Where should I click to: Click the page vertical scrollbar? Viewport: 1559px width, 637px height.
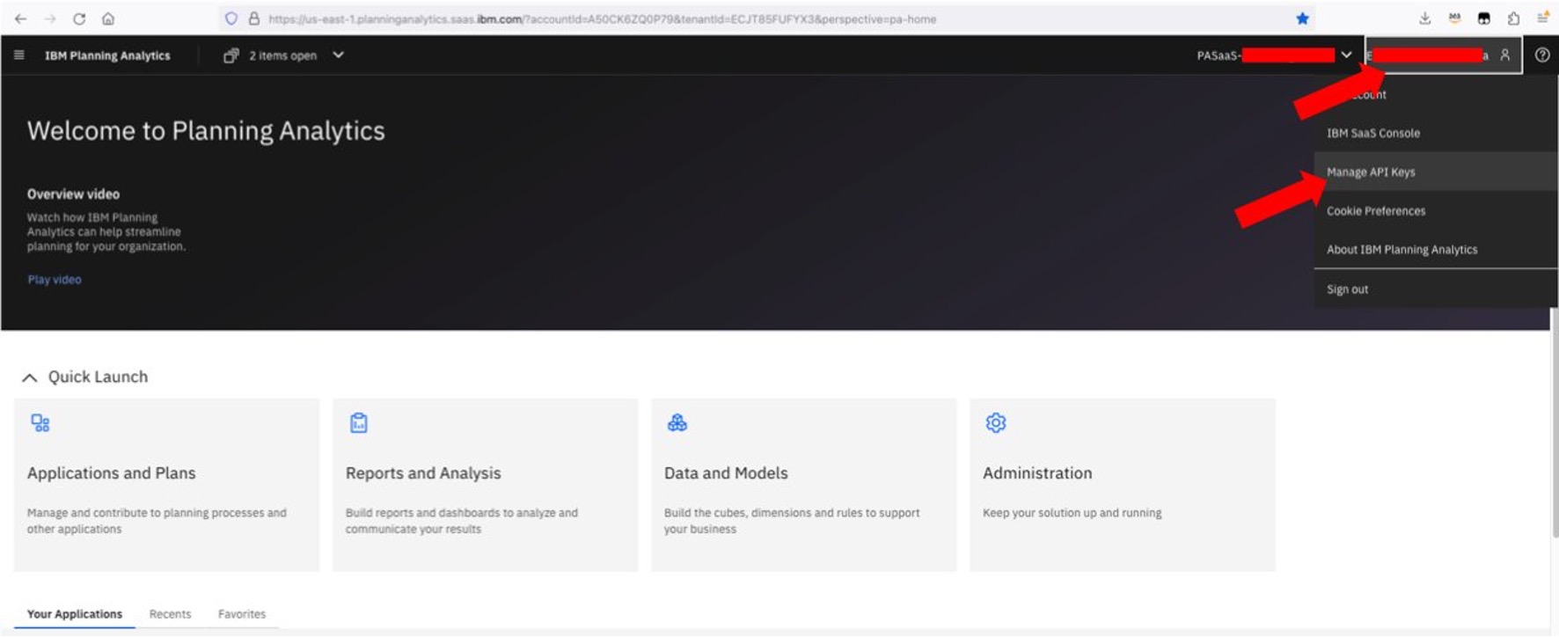(1554, 422)
